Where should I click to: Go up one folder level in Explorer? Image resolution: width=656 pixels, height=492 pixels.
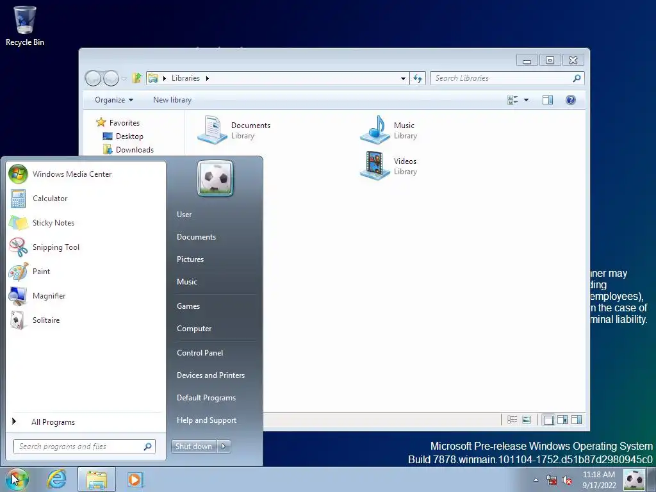[136, 78]
